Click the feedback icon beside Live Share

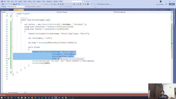point(166,4)
